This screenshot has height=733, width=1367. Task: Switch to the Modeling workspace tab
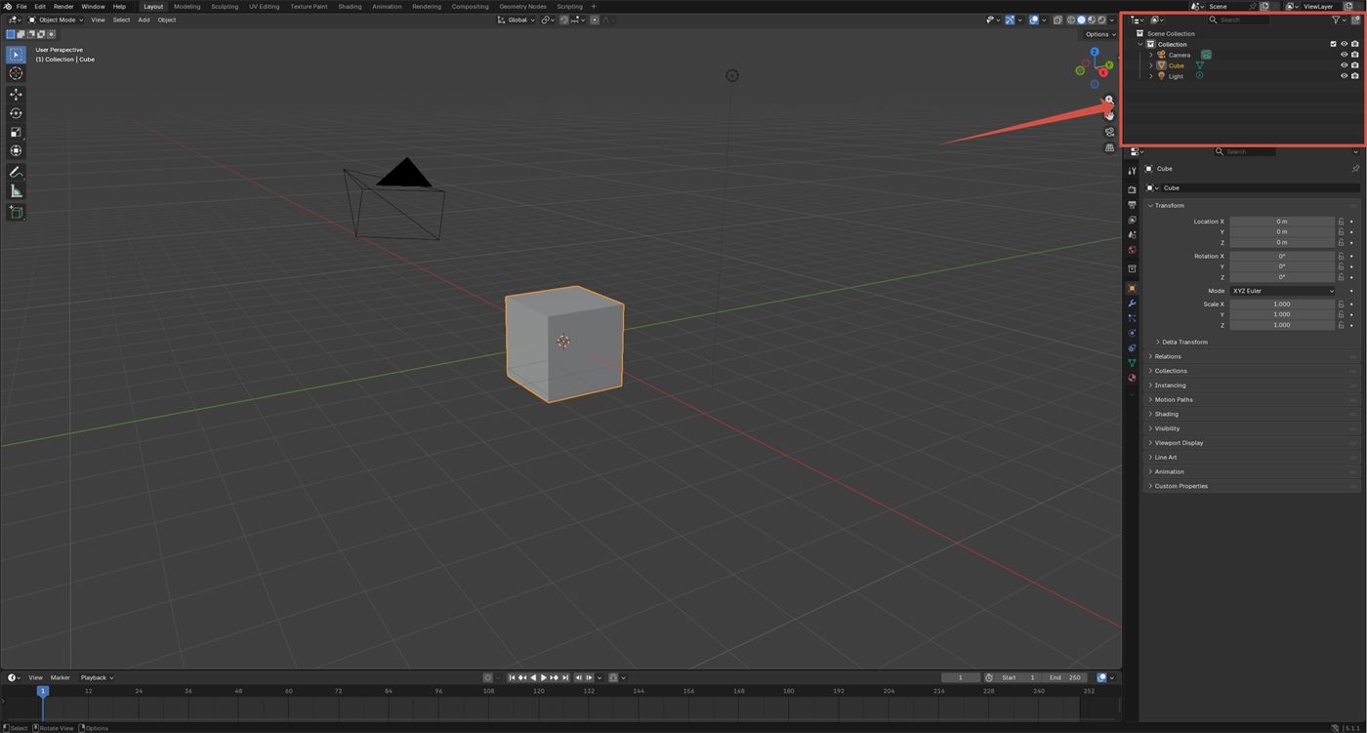186,6
